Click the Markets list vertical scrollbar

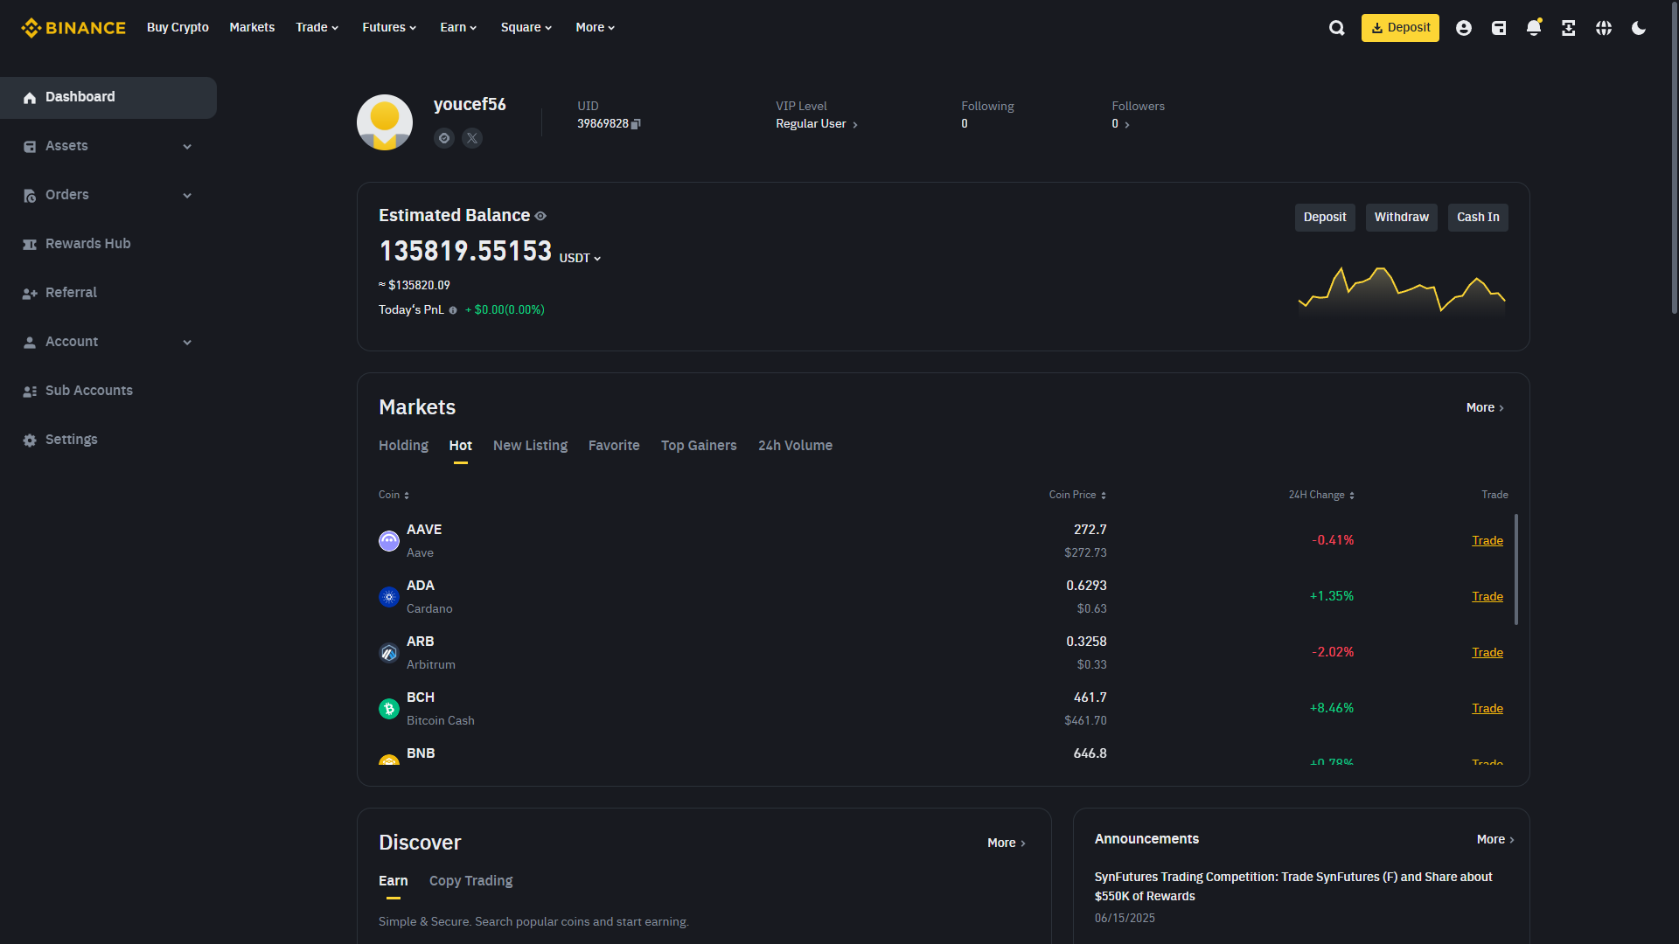tap(1515, 568)
